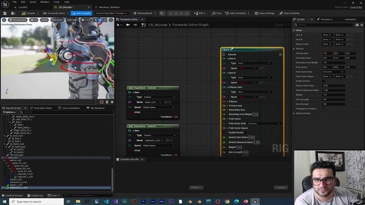Screen dimensions: 365x205
Task: Click the Windows taskbar search box
Action: (36, 202)
